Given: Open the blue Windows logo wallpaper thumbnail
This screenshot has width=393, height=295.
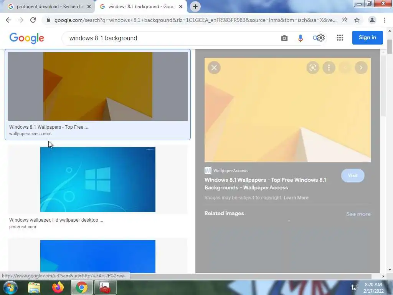Looking at the screenshot, I should 98,180.
